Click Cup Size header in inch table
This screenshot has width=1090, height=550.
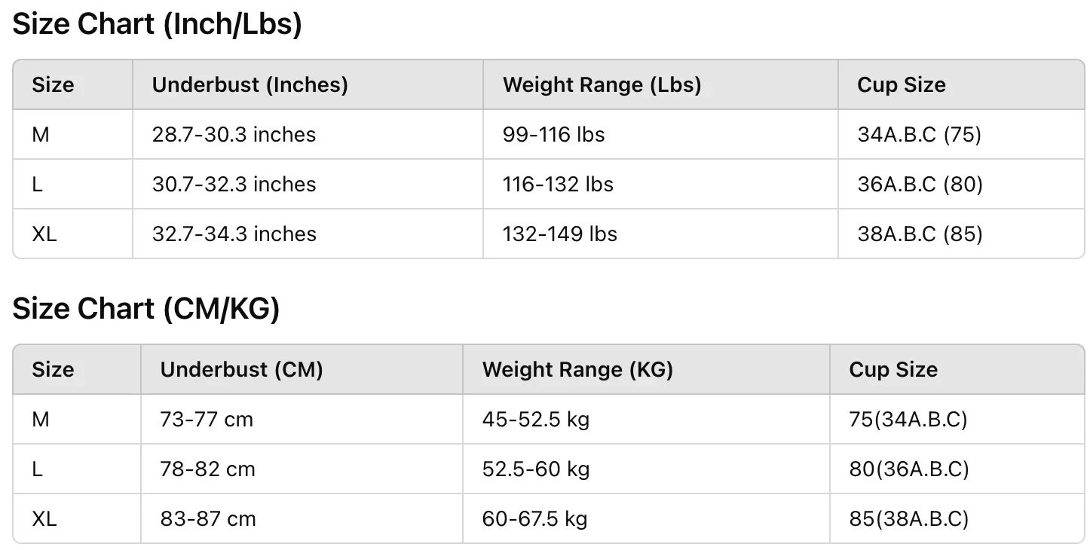coord(901,84)
